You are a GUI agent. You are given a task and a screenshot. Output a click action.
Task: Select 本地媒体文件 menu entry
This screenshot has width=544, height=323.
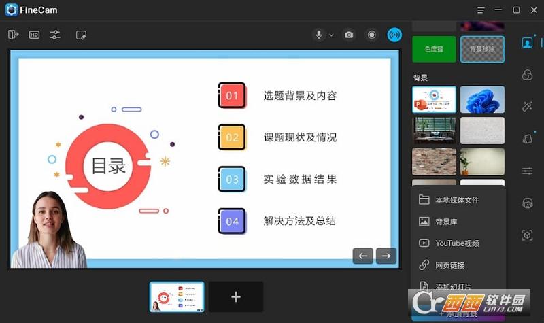458,200
